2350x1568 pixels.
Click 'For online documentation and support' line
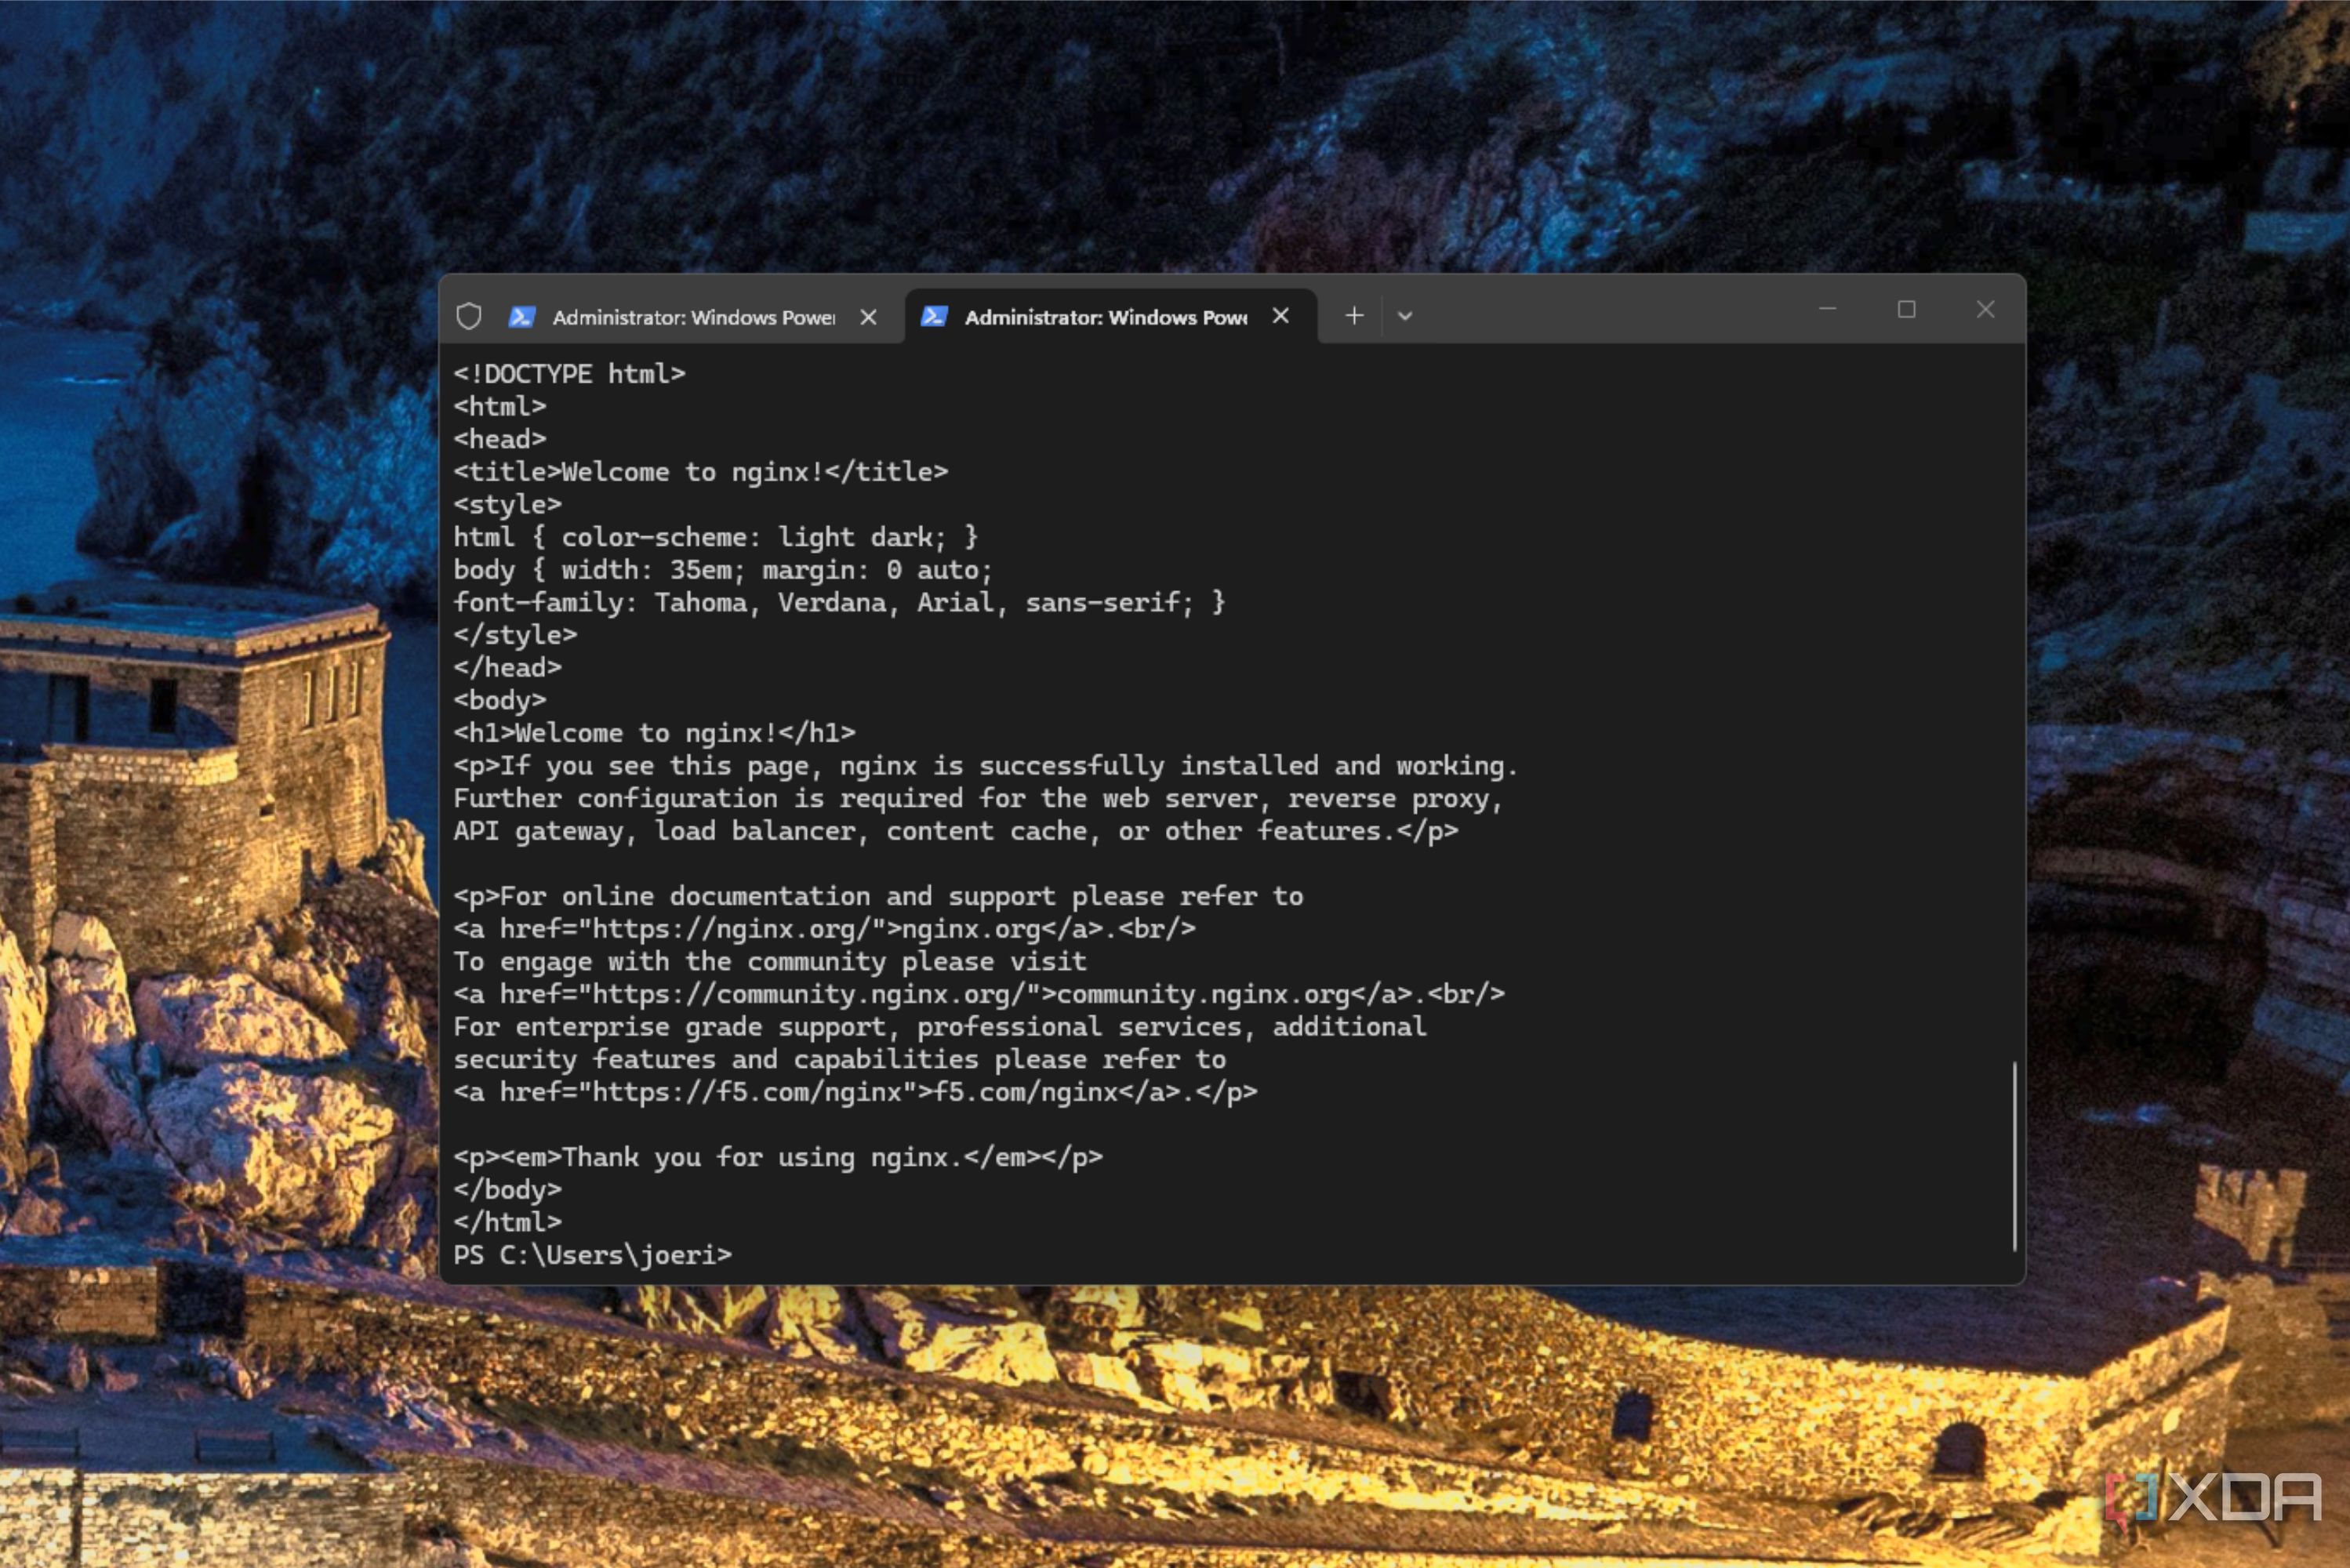(x=878, y=897)
